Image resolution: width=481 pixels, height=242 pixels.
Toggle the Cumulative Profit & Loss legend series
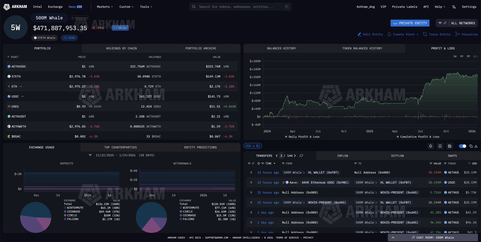pos(418,137)
